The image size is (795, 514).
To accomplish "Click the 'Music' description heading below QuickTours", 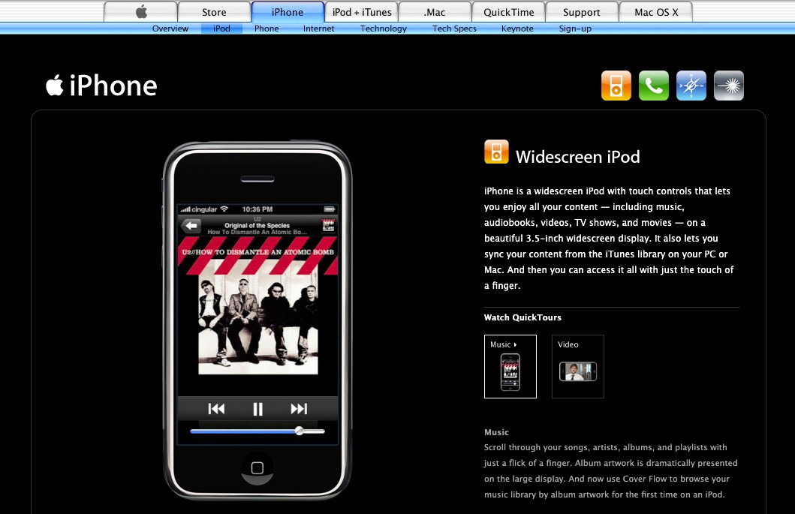I will [496, 432].
